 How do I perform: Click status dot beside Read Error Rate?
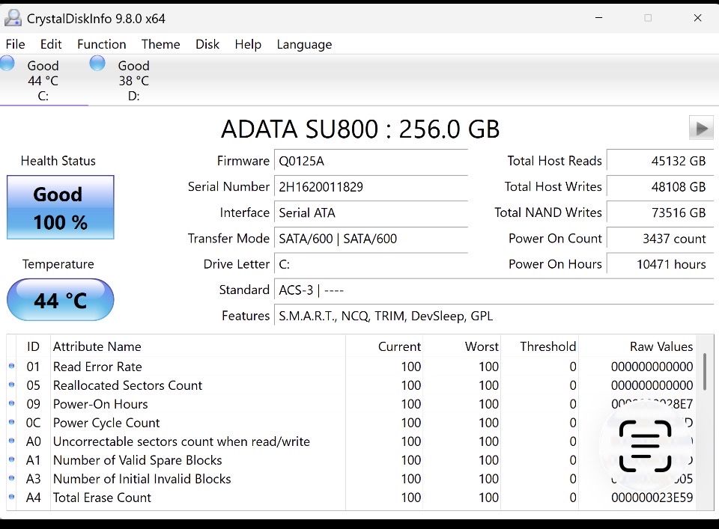(x=12, y=367)
